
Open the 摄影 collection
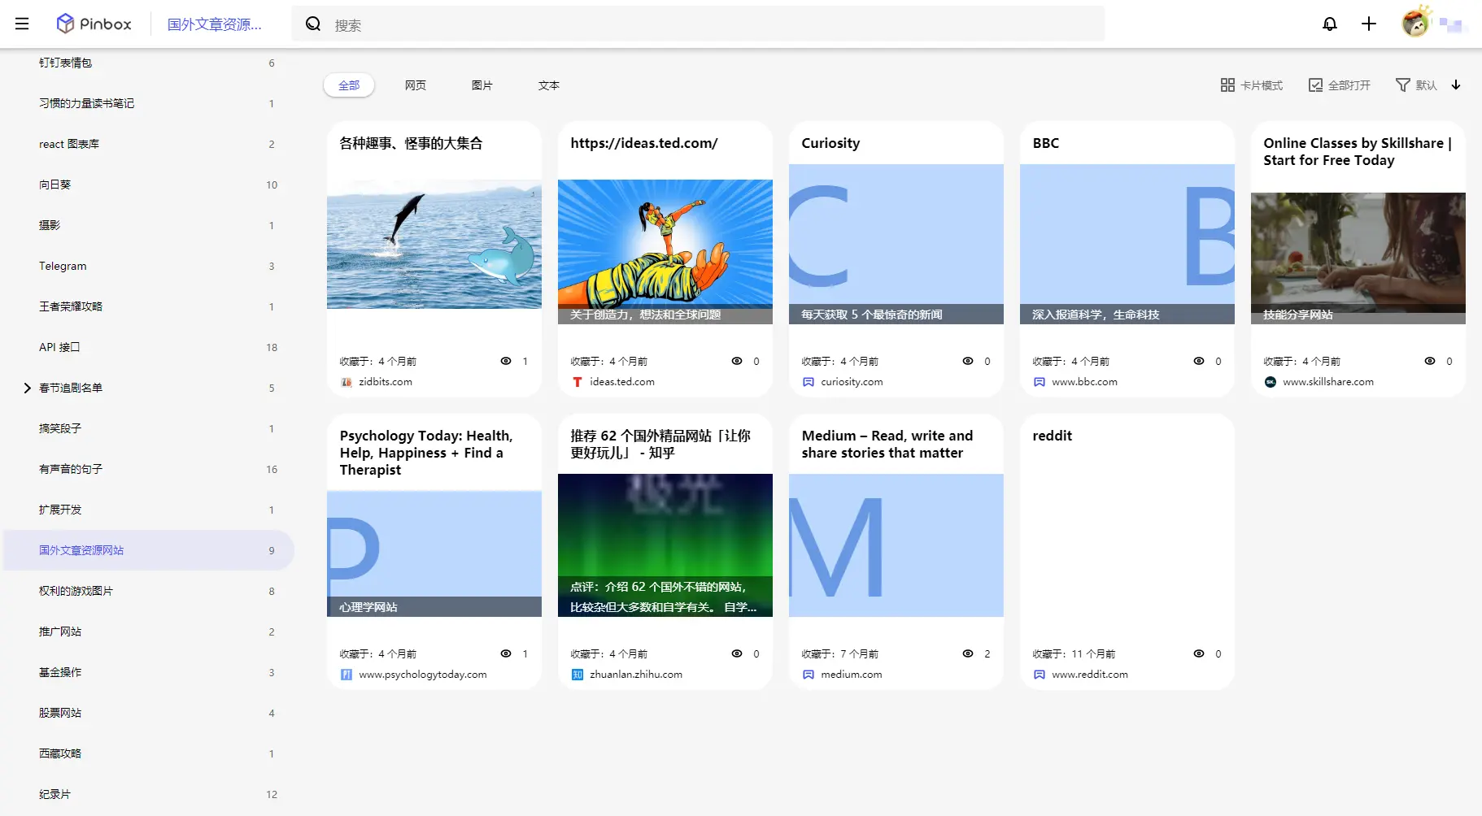(x=148, y=225)
